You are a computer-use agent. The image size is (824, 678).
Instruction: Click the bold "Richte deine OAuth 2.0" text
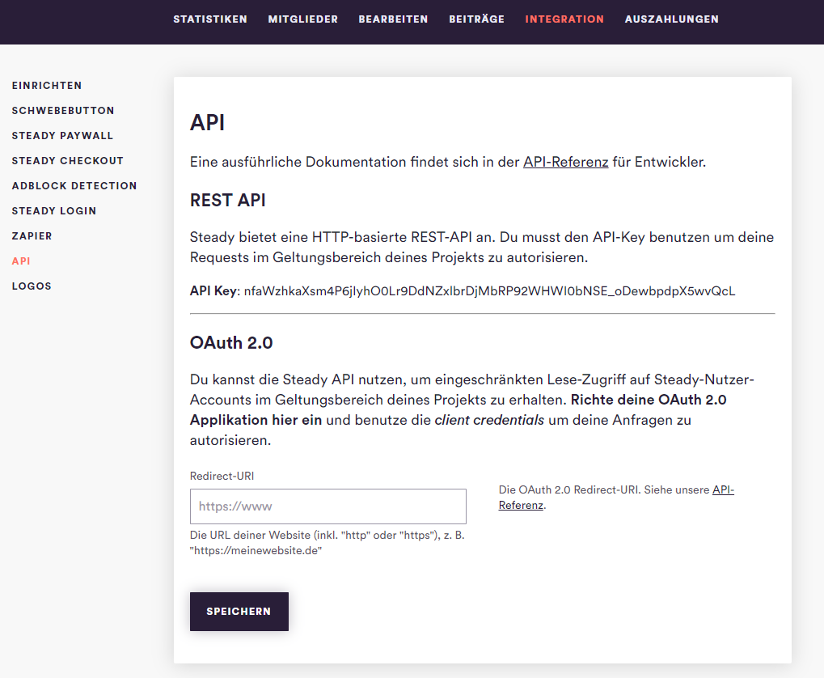coord(649,400)
